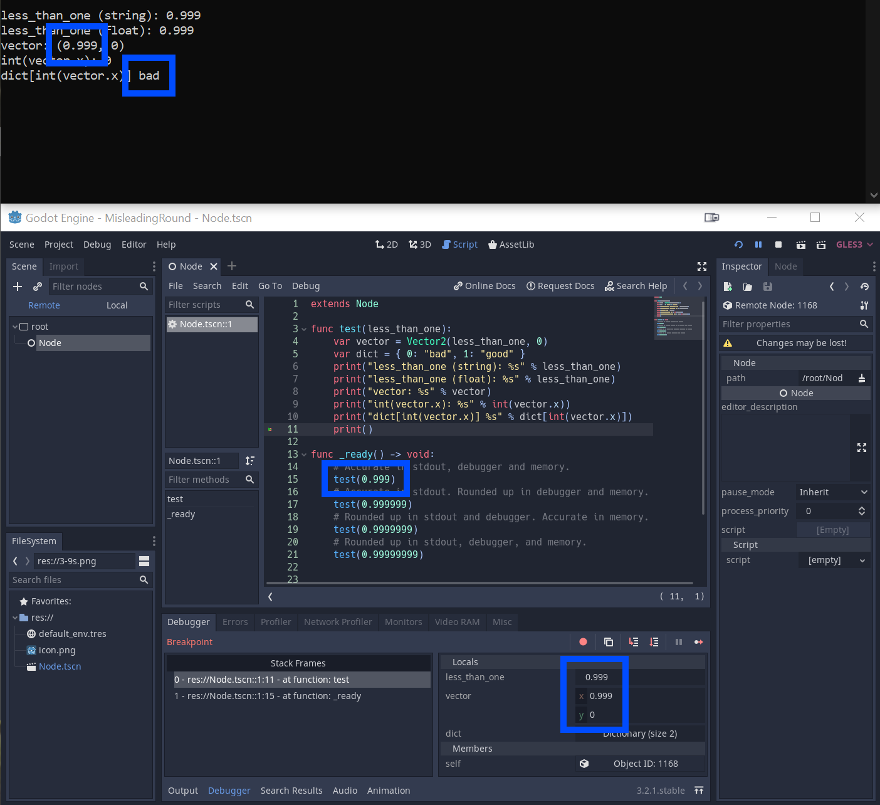Viewport: 880px width, 805px height.
Task: Open the Debug menu in the menu bar
Action: tap(97, 245)
